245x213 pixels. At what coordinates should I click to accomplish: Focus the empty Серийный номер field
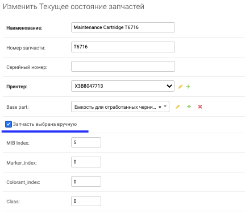tap(123, 66)
